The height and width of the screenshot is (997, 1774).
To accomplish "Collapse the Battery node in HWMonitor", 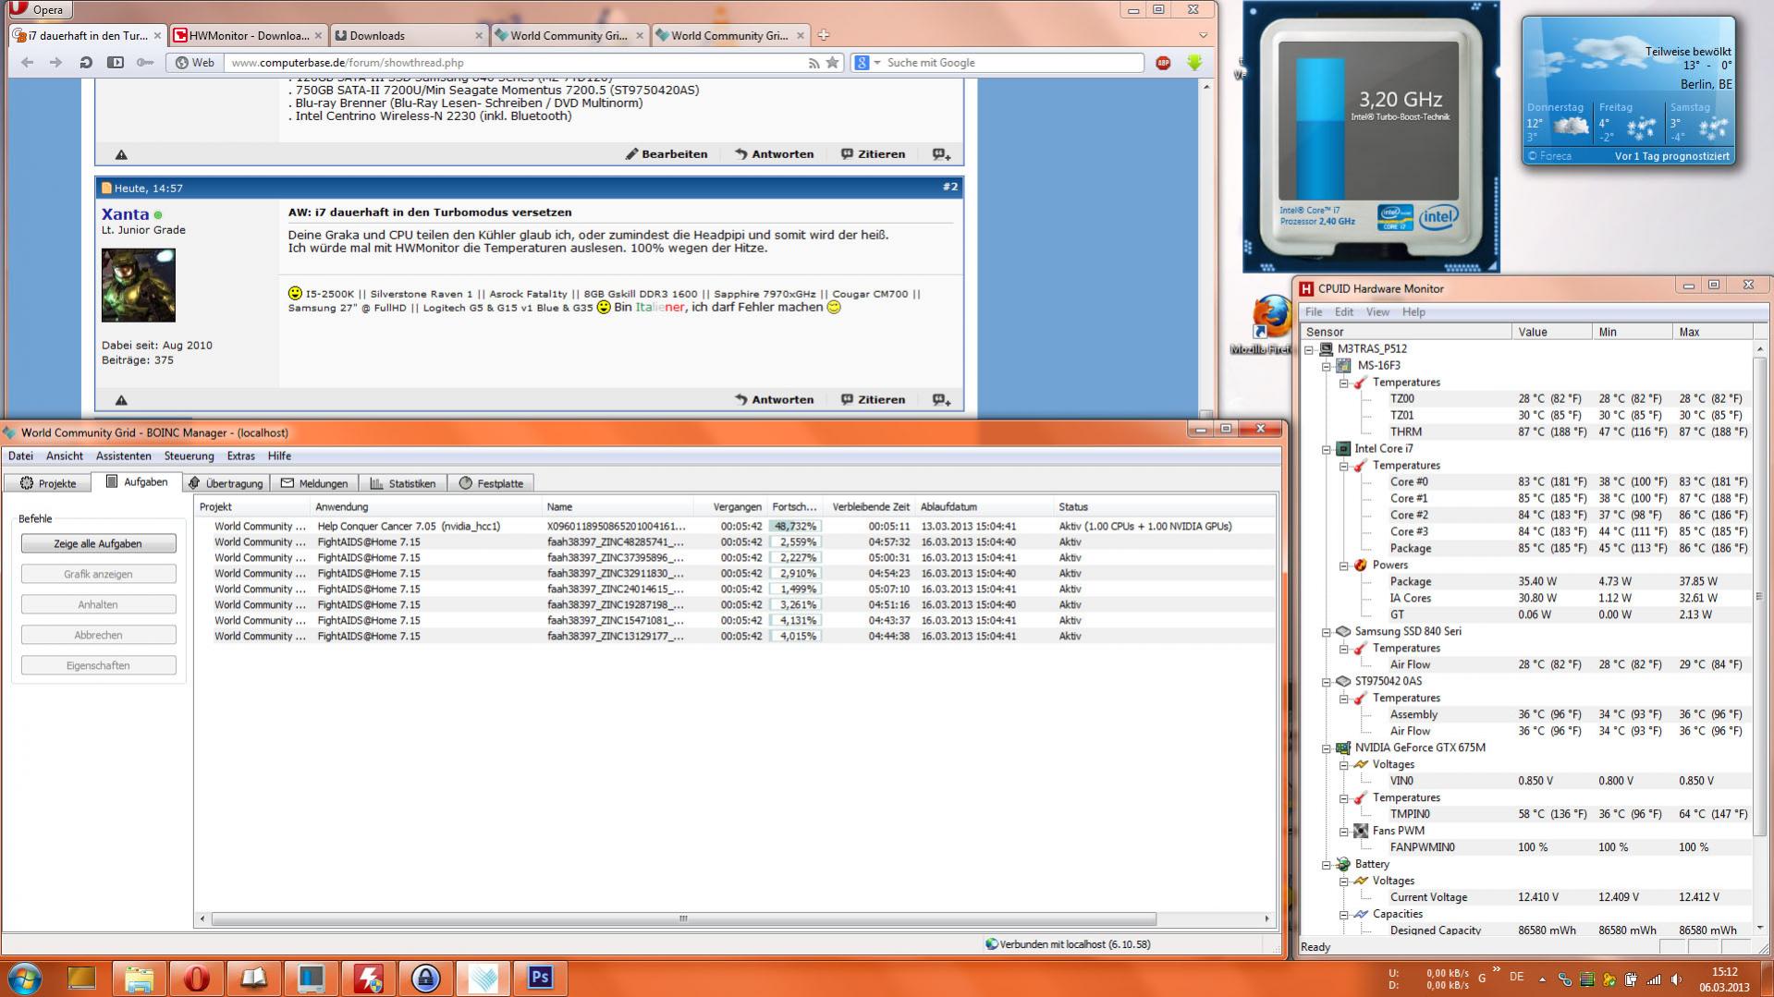I will [1327, 865].
